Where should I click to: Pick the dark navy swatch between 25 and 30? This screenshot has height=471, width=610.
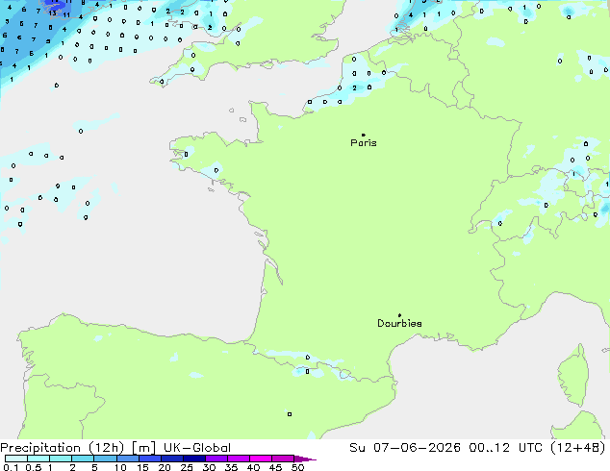pos(193,459)
